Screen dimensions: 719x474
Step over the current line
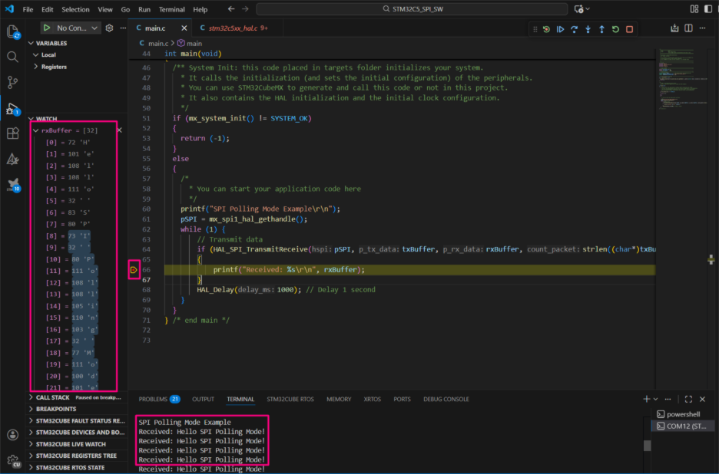574,29
